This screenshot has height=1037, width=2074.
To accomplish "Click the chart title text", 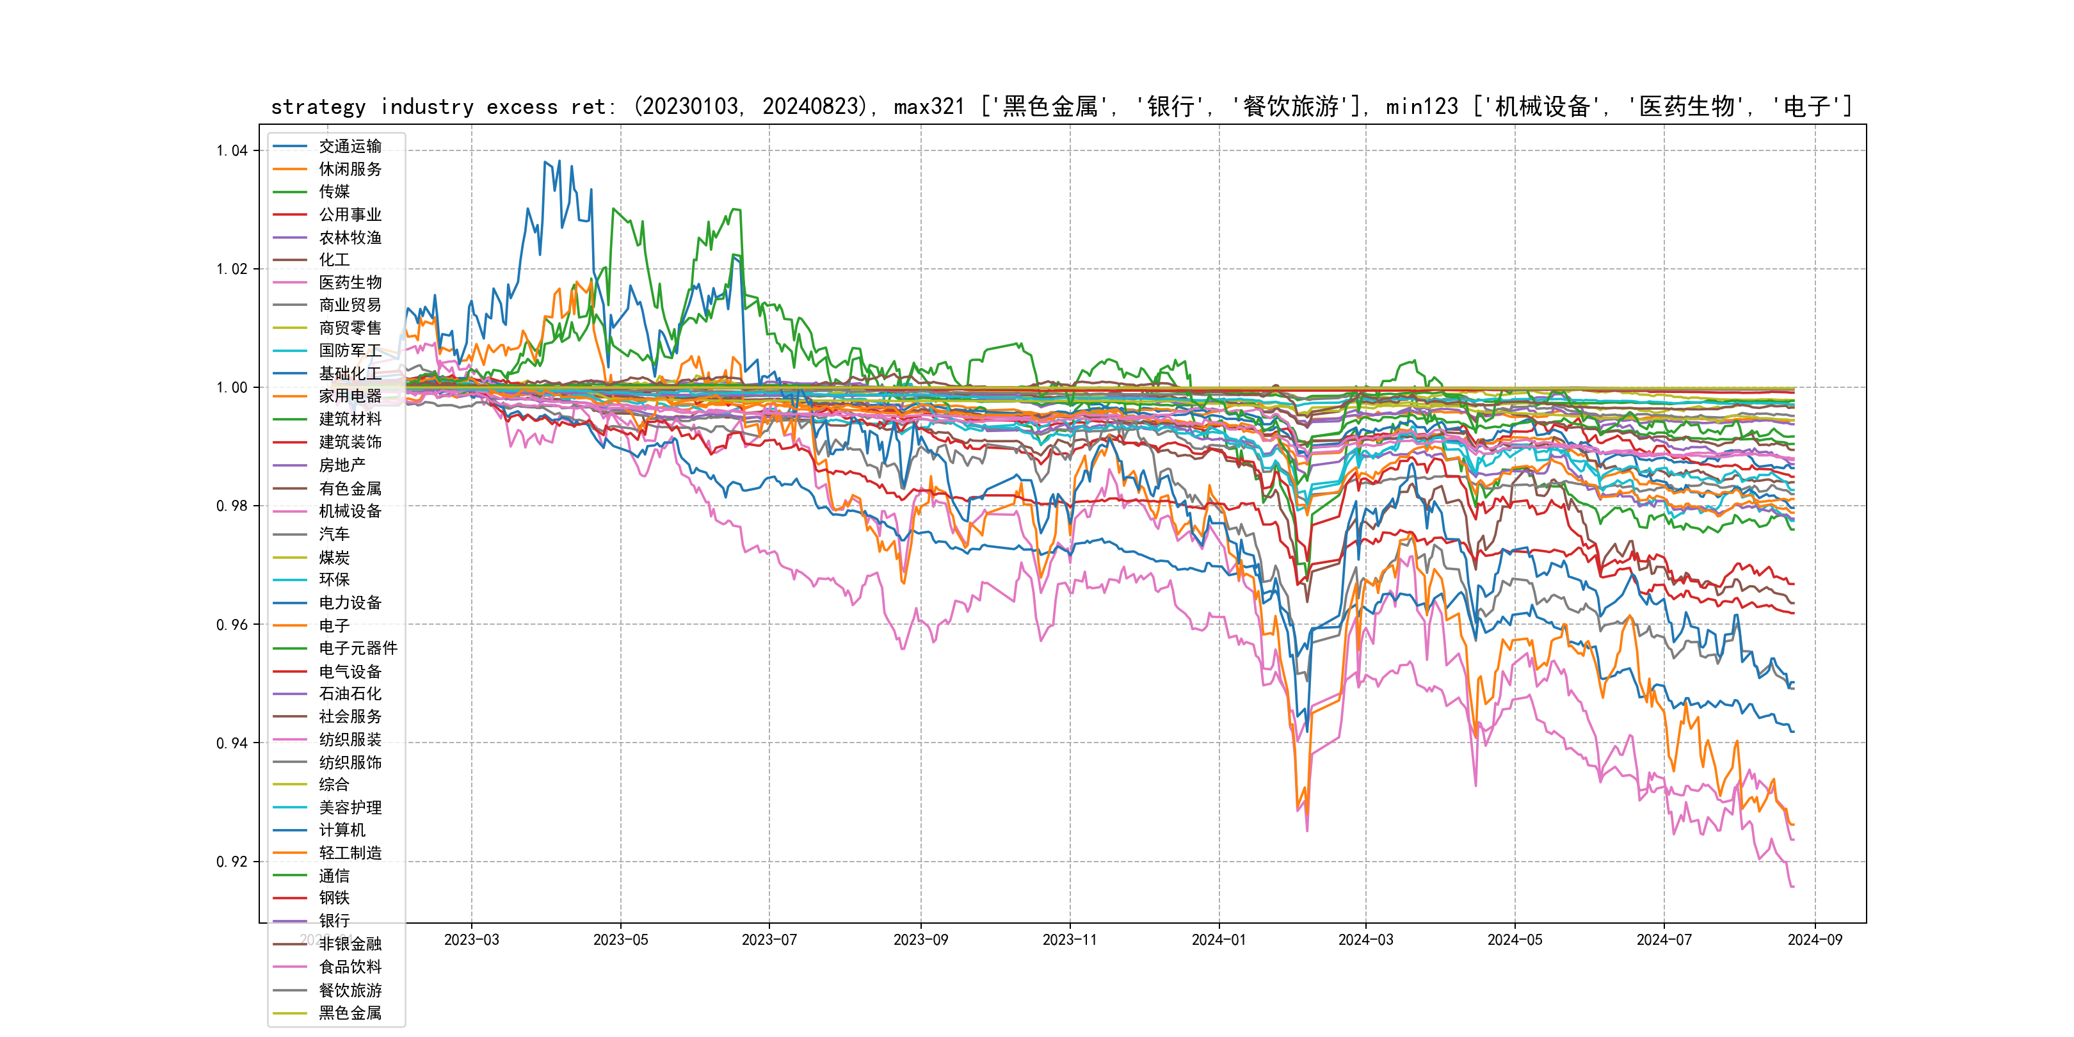I will [1061, 106].
